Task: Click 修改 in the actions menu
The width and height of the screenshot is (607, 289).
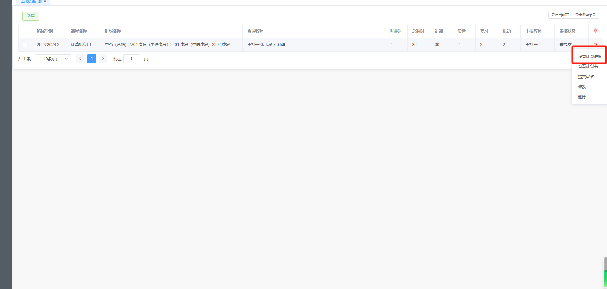Action: [582, 87]
